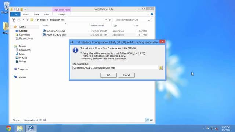Open Desktop in navigation pane
Screen dimensions: 235x132
click(x=23, y=31)
